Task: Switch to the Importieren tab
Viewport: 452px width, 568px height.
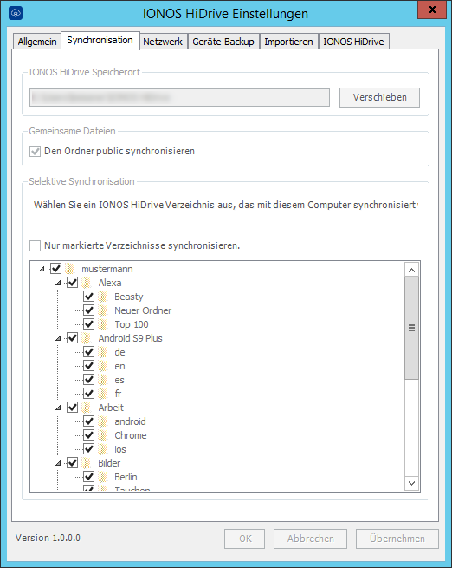Action: 288,42
